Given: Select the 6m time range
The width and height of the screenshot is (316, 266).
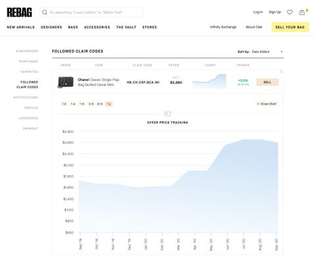Looking at the screenshot, I should (100, 104).
